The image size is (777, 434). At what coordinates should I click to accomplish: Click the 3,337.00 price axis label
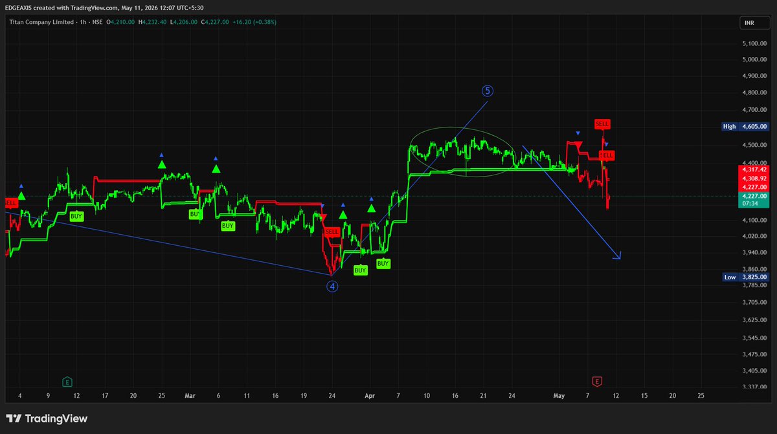[754, 387]
